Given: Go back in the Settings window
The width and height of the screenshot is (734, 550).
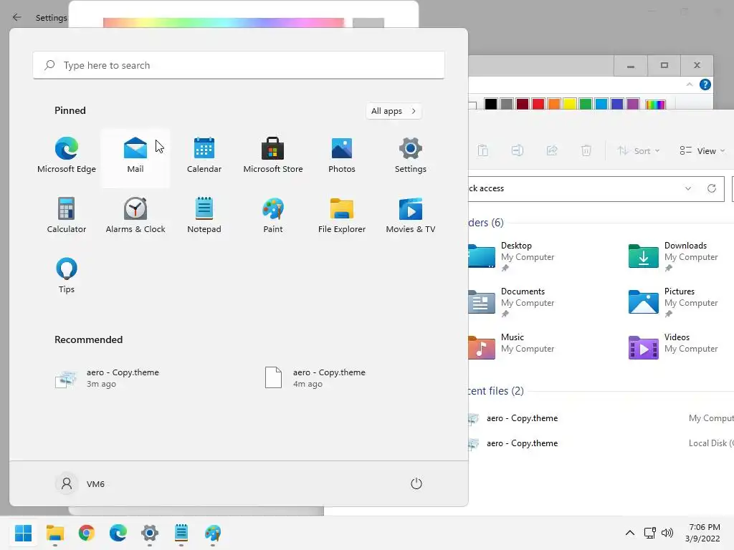Looking at the screenshot, I should [17, 18].
